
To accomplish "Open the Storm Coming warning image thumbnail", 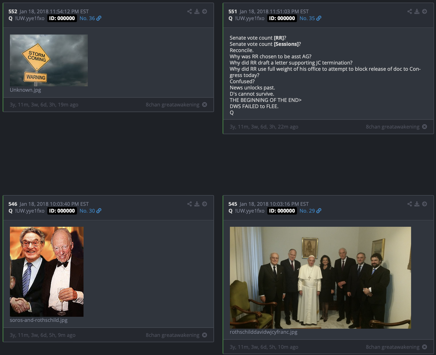I will point(49,60).
